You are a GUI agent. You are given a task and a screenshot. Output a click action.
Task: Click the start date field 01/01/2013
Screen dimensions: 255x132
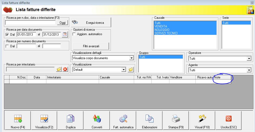(x=26, y=34)
